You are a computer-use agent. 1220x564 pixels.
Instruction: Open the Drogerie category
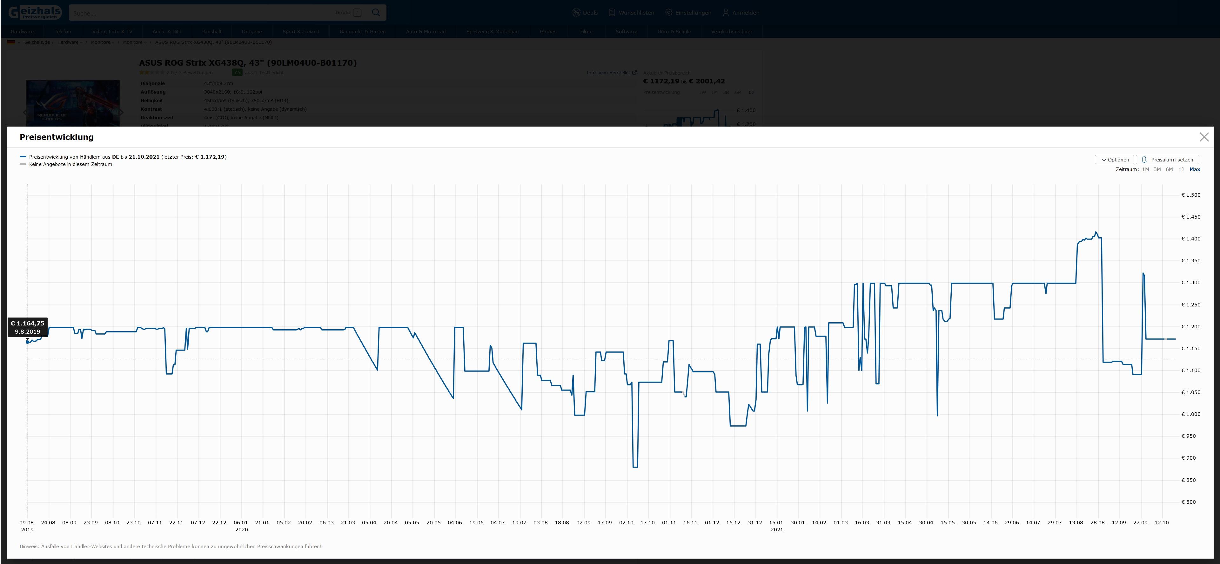[252, 32]
